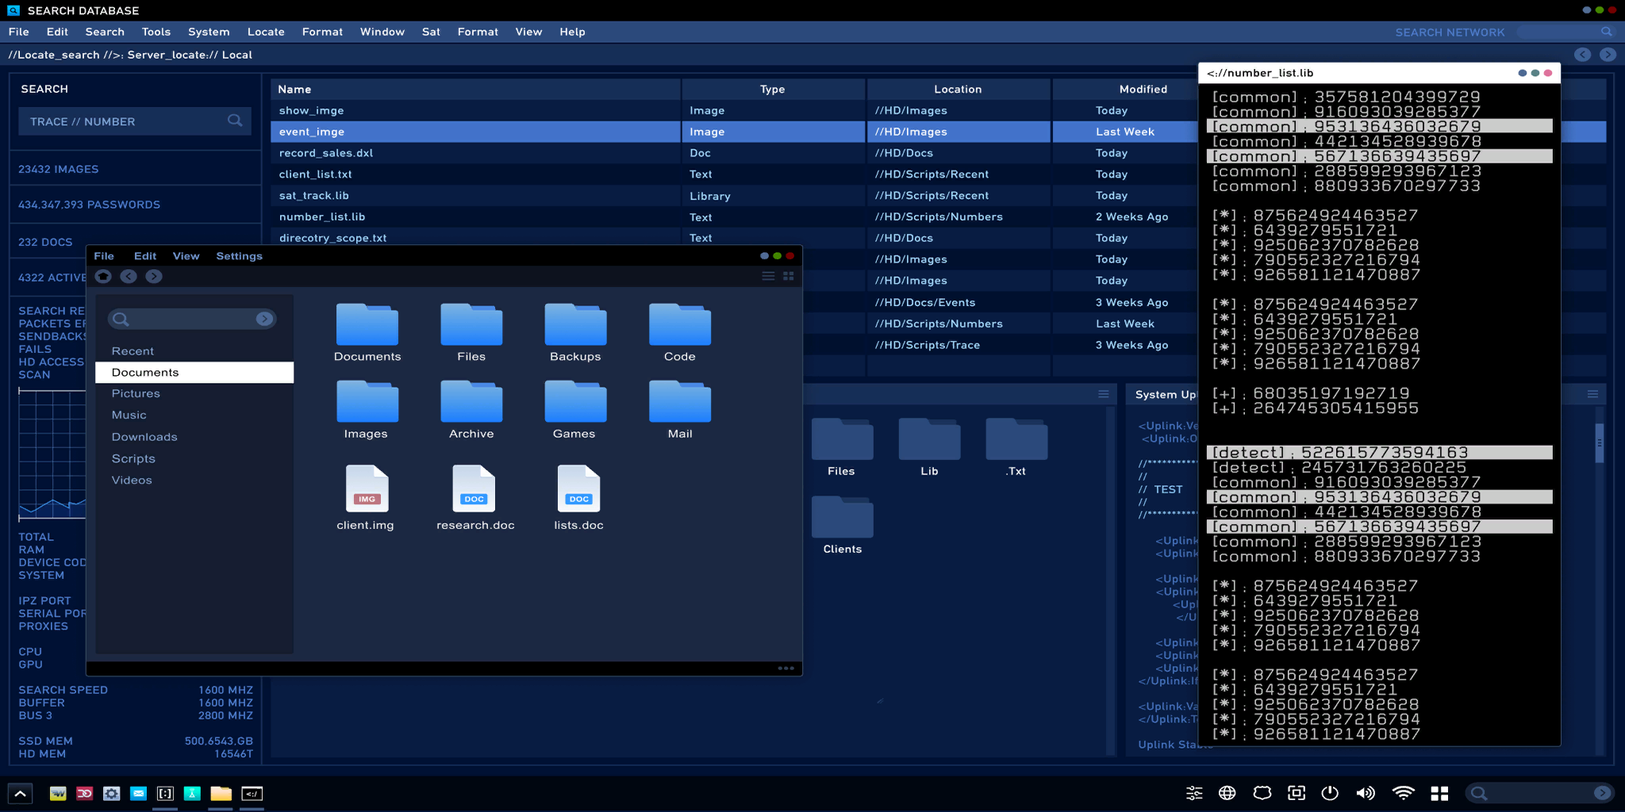Screen dimensions: 1625x812
Task: Open the Search menu in main menu bar
Action: click(x=105, y=32)
